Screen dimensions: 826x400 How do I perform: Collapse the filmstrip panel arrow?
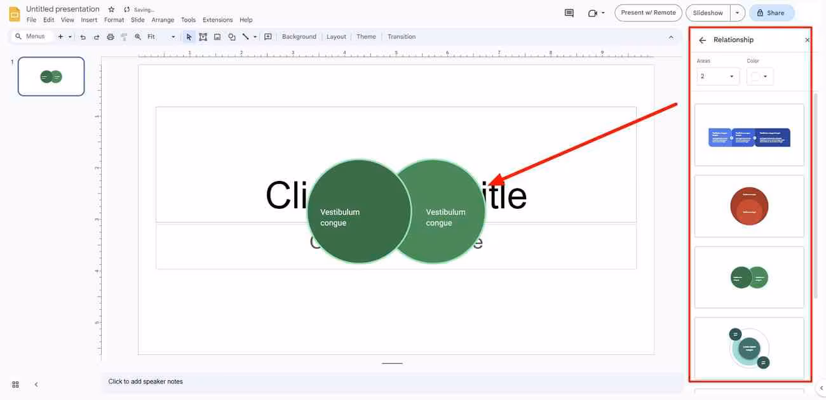(x=36, y=385)
